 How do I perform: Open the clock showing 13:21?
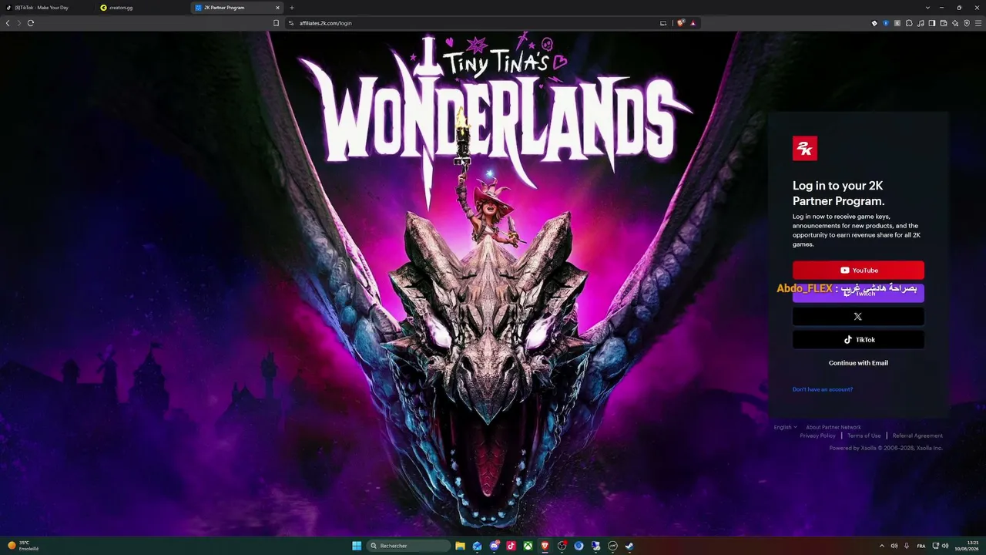pos(967,546)
